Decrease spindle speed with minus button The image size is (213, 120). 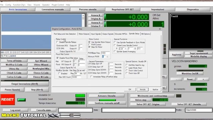coord(176,79)
